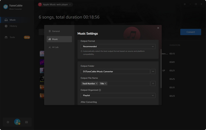Select the song with duration 03:15

pyautogui.click(x=172, y=54)
